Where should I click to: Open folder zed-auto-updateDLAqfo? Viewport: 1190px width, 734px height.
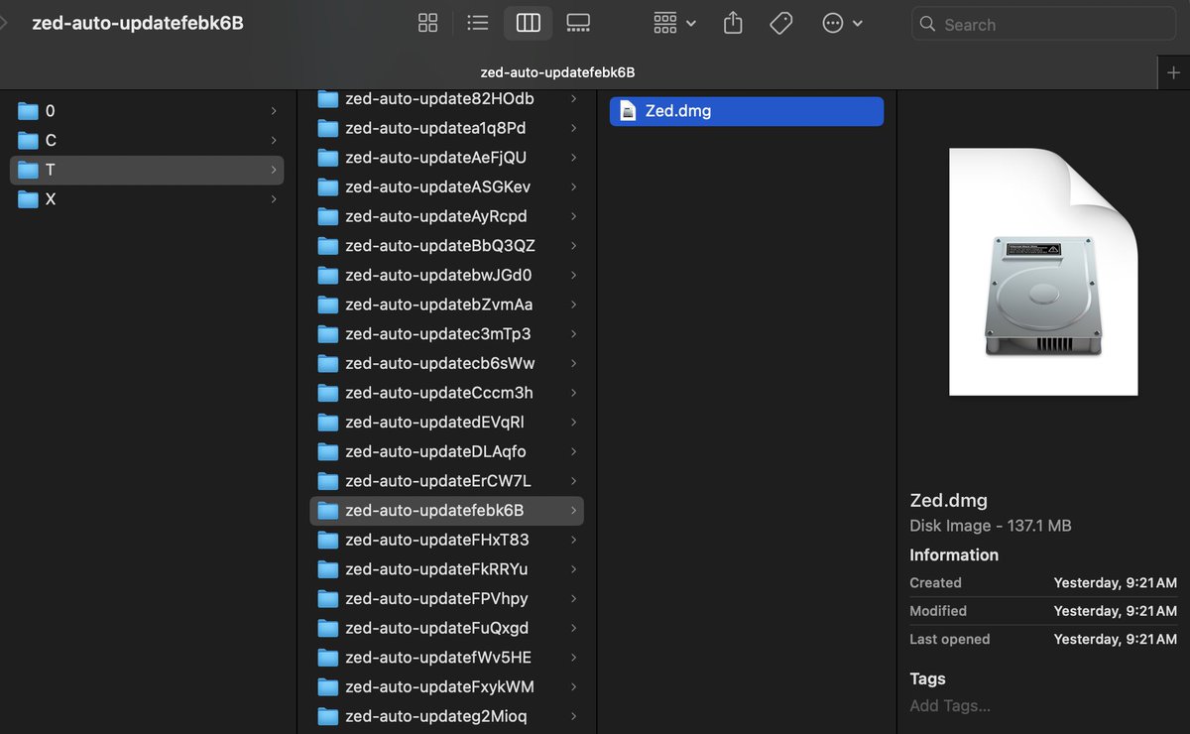446,451
